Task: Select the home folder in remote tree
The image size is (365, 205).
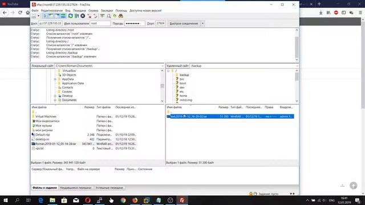Action: point(183,96)
